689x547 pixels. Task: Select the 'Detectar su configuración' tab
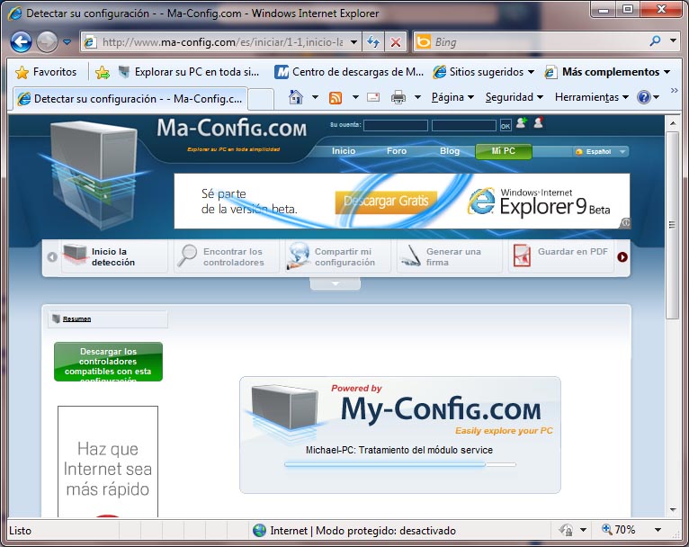pos(130,99)
